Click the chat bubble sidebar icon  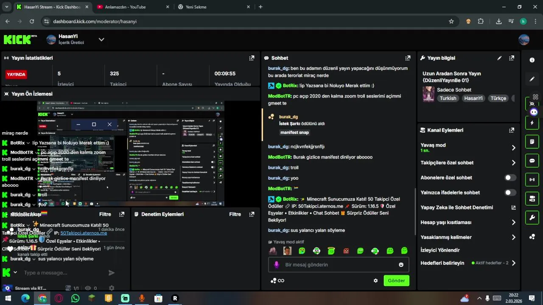point(532,161)
